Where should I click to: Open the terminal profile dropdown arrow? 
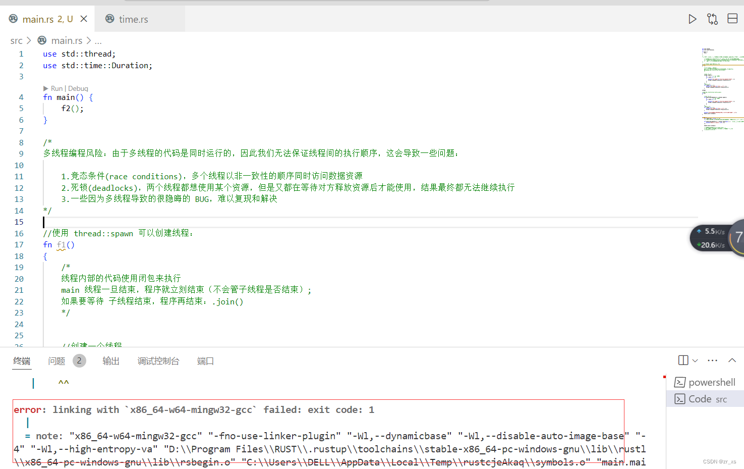pyautogui.click(x=695, y=360)
